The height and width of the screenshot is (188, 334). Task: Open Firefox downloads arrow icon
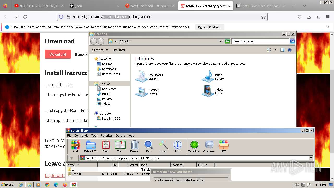(x=309, y=17)
